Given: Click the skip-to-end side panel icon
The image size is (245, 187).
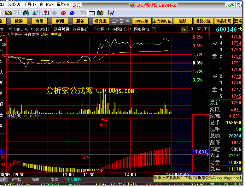Looking at the screenshot, I should point(206,29).
